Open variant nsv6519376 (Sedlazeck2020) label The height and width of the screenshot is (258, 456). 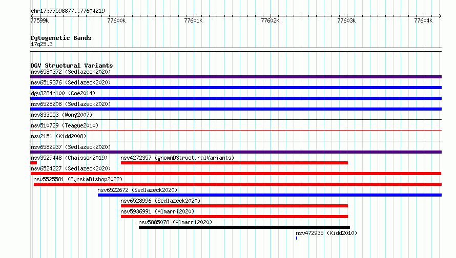[x=71, y=82]
